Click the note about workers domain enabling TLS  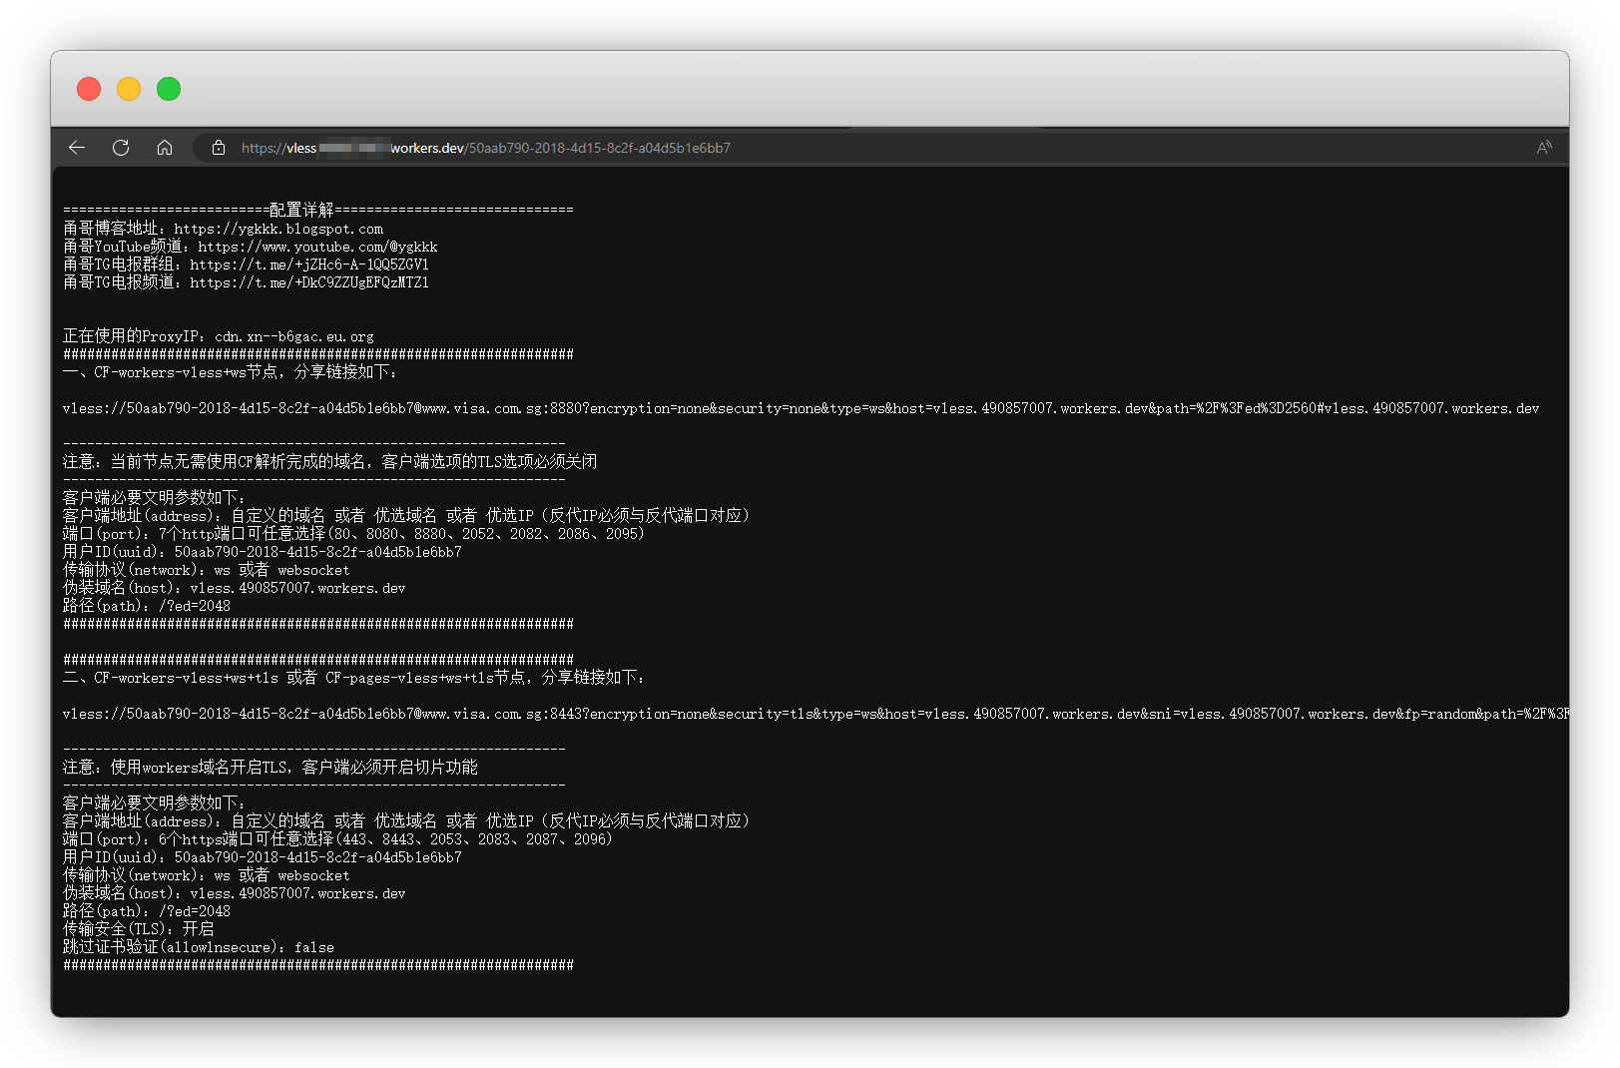tap(270, 768)
